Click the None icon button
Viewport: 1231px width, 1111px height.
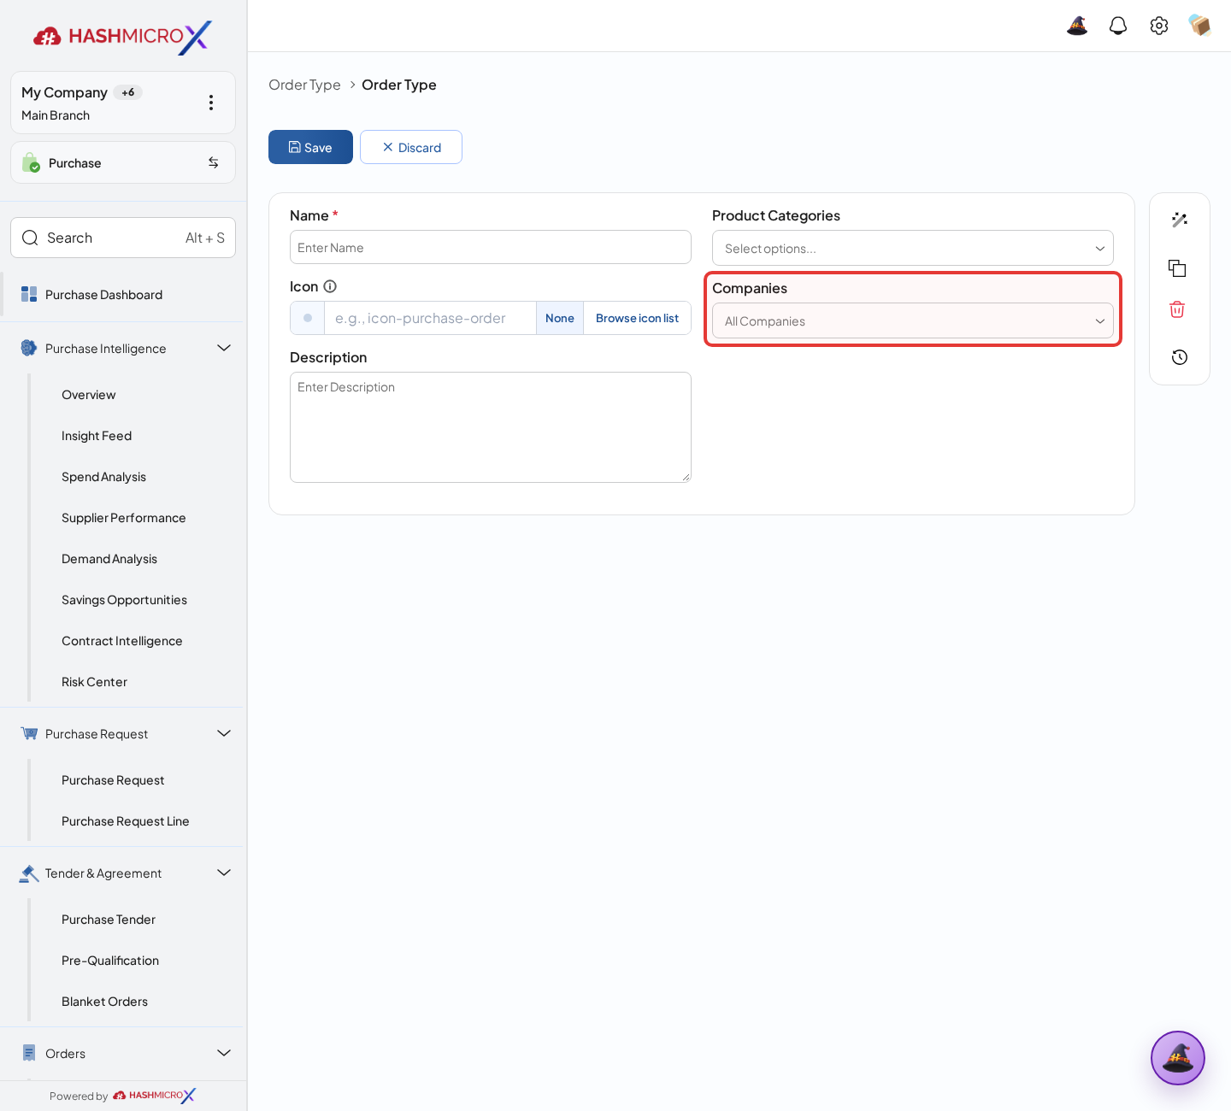560,318
